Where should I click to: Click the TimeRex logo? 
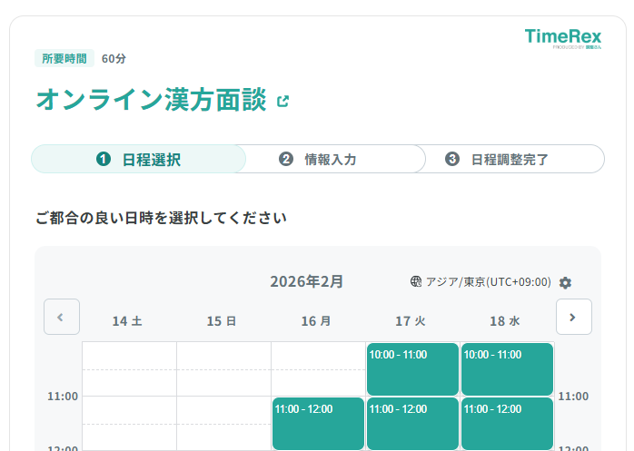[x=563, y=37]
